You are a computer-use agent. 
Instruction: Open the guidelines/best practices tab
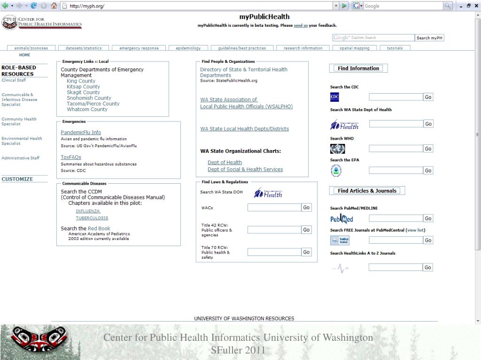point(242,48)
